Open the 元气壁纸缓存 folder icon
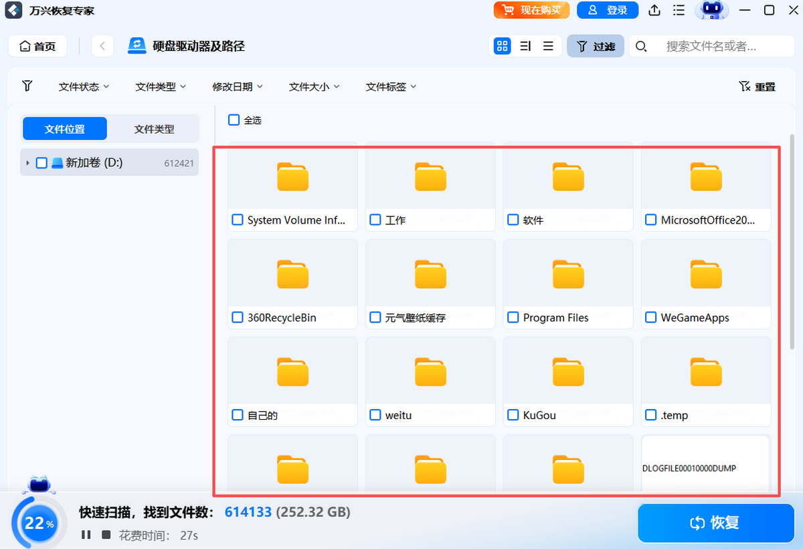The width and height of the screenshot is (803, 549). (x=430, y=274)
